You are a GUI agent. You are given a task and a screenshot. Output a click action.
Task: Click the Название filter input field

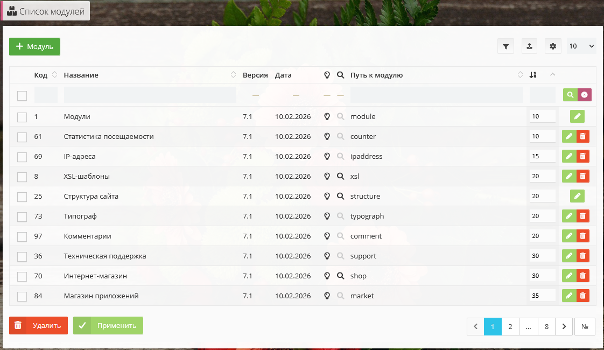pyautogui.click(x=150, y=95)
